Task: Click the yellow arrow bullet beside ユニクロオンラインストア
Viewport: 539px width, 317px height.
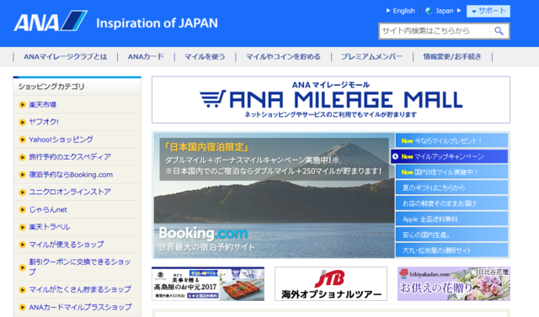Action: pos(23,192)
